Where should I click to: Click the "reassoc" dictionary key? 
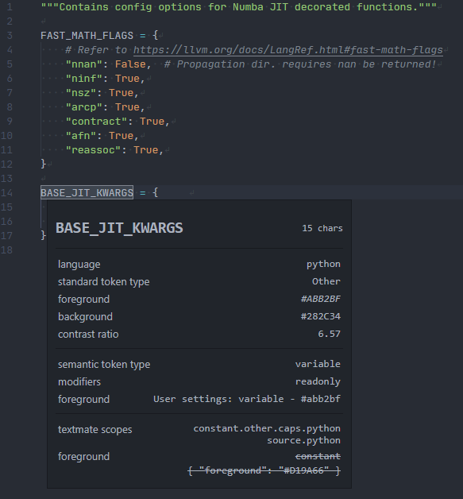93,150
